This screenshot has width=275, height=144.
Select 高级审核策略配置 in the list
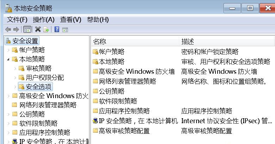point(124,131)
